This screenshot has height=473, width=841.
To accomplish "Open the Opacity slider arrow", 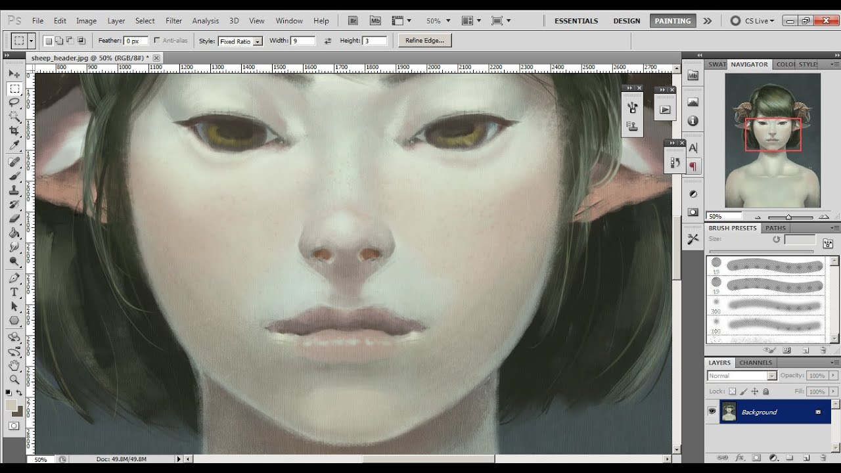I will click(832, 376).
